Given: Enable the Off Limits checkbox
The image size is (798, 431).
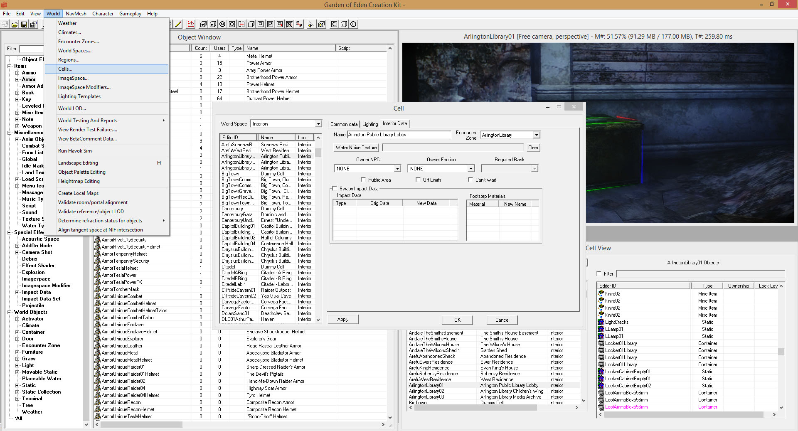Looking at the screenshot, I should tap(418, 180).
